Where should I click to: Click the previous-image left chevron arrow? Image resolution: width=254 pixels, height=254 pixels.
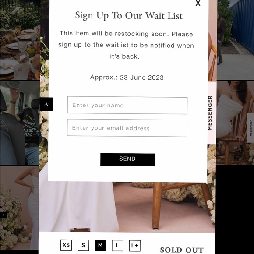point(5,205)
